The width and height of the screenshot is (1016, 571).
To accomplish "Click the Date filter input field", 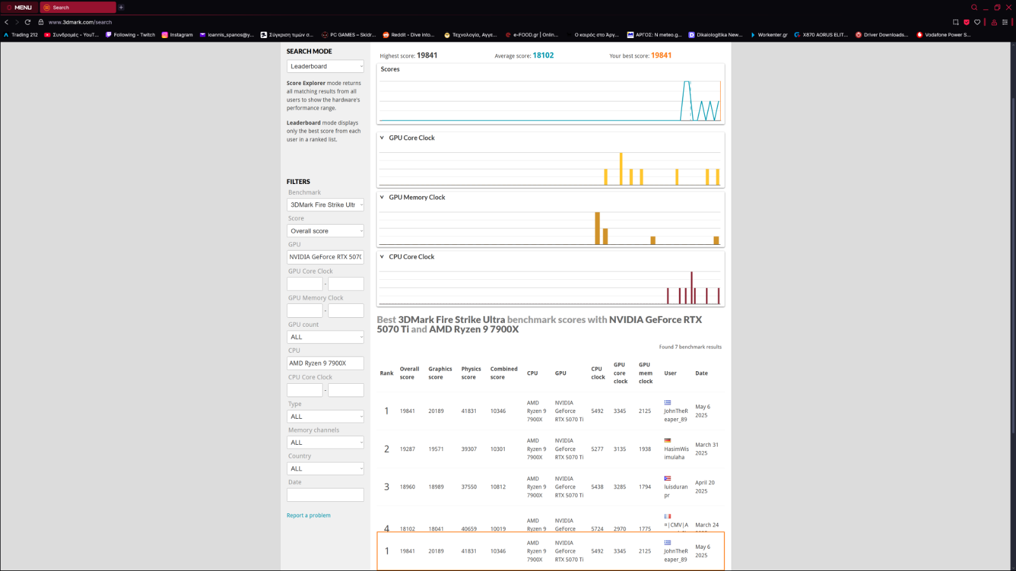I will 325,495.
